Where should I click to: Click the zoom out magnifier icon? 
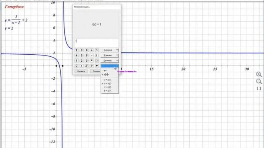(259, 81)
